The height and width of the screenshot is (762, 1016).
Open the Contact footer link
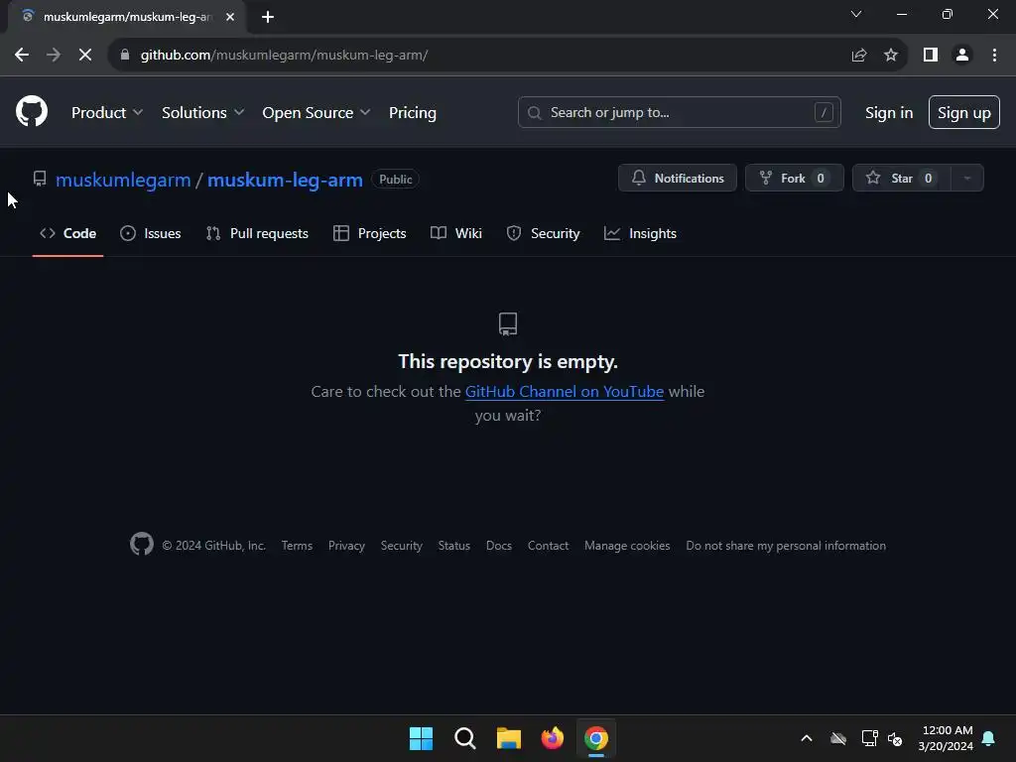click(x=548, y=546)
